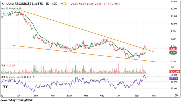Click the low price L6.66
The width and height of the screenshot is (181, 102).
(x=90, y=4)
